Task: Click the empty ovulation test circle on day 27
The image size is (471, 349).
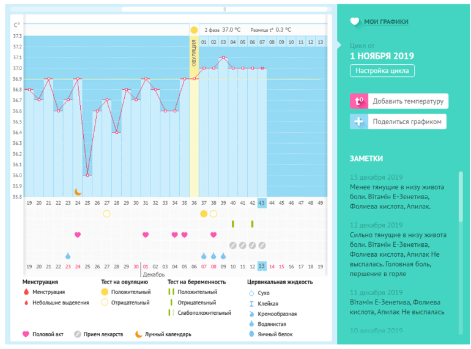Action: pos(107,213)
